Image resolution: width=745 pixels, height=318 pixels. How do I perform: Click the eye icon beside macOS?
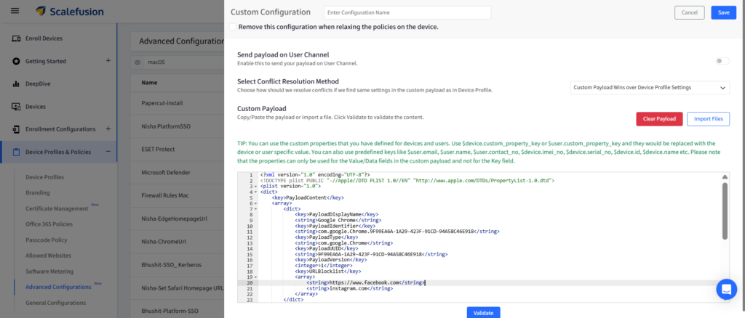click(138, 62)
